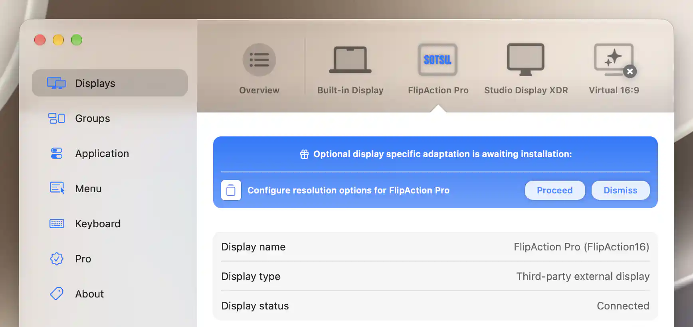Click the gift icon in the blue banner

304,154
